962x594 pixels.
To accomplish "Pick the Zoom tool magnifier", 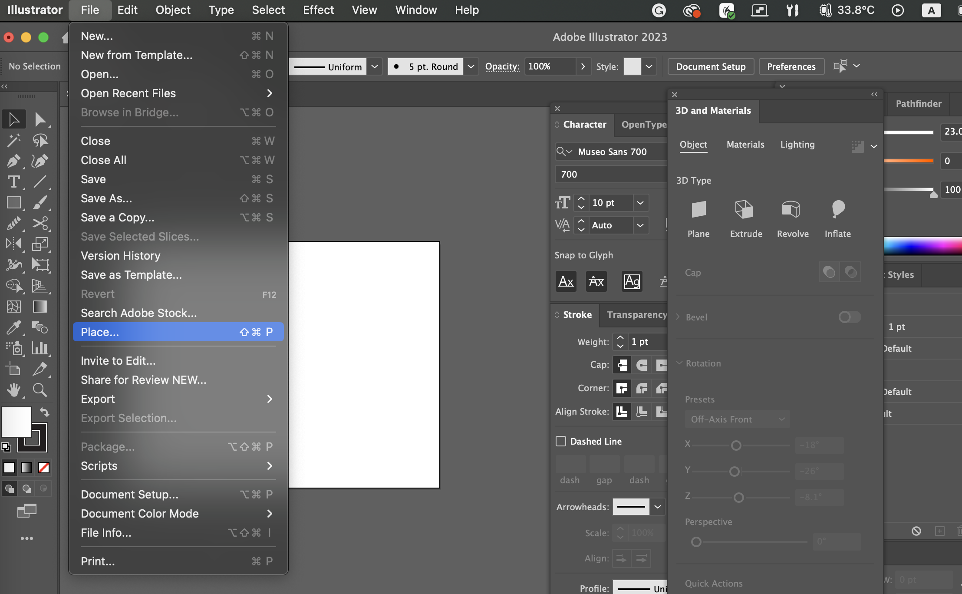I will (x=40, y=390).
